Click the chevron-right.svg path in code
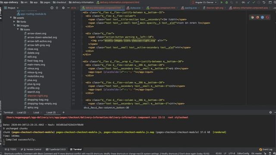This screenshot has height=155, width=276. tap(130, 40)
